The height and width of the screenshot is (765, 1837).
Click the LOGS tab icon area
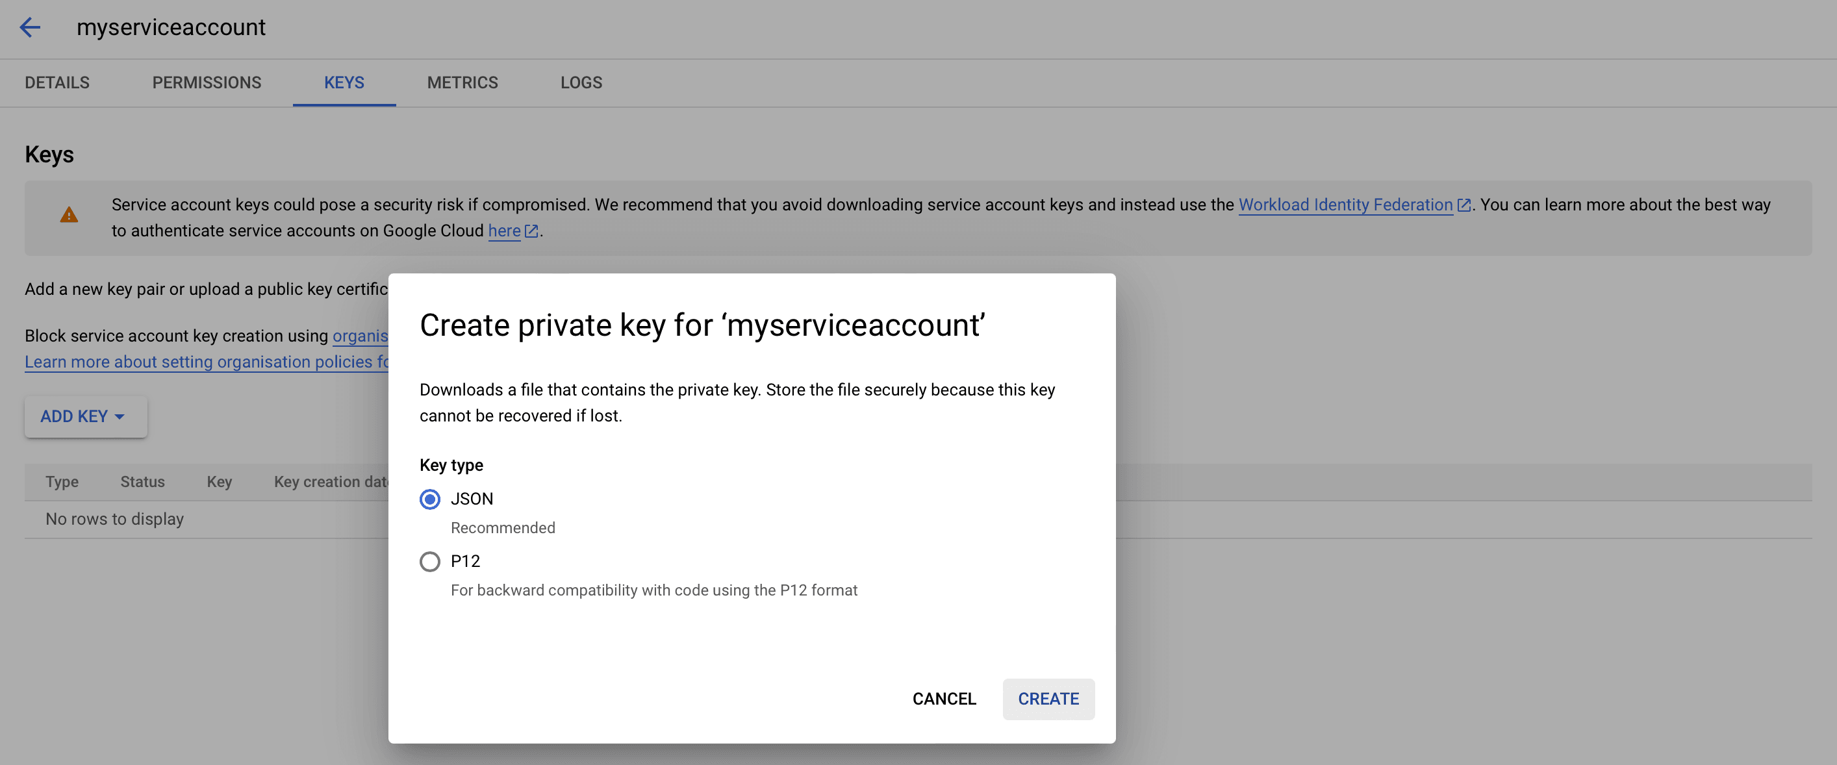coord(581,82)
